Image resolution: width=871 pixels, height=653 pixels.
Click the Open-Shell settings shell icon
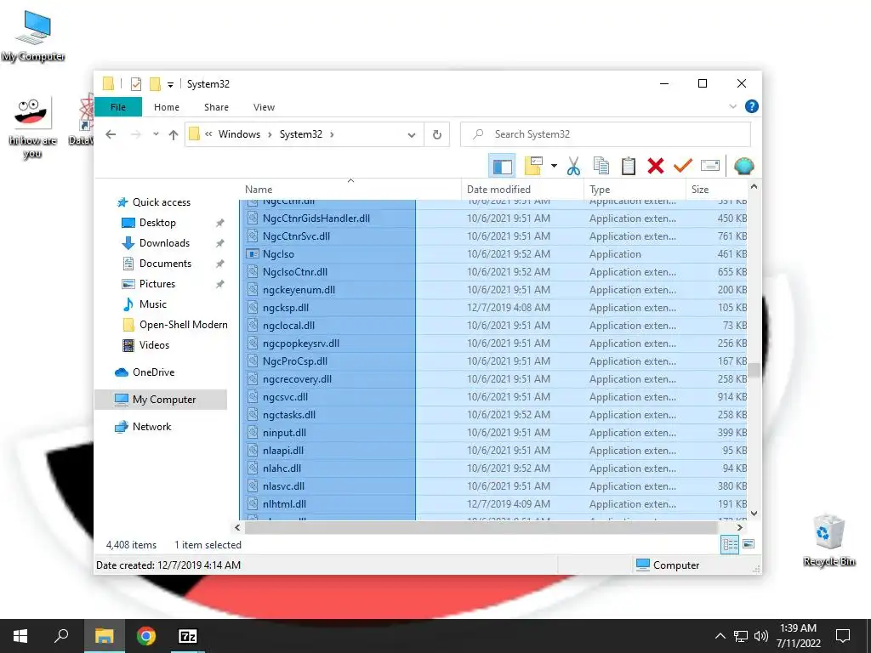[743, 166]
